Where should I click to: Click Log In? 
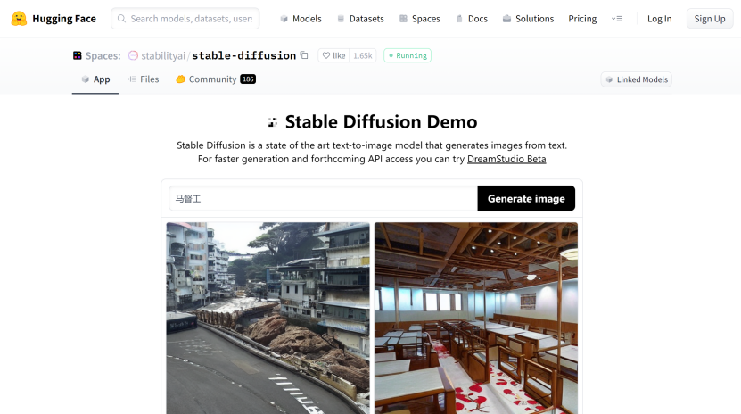pyautogui.click(x=659, y=19)
